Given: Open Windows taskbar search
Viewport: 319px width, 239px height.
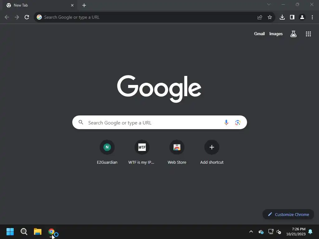Looking at the screenshot, I should click(x=24, y=232).
